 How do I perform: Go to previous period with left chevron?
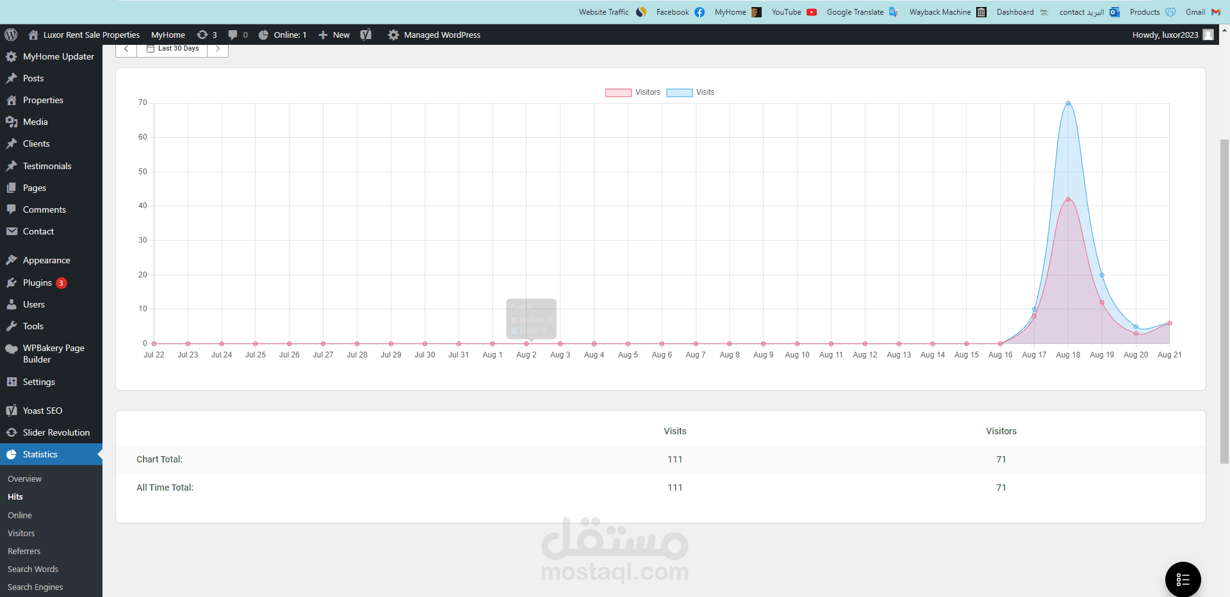click(126, 49)
